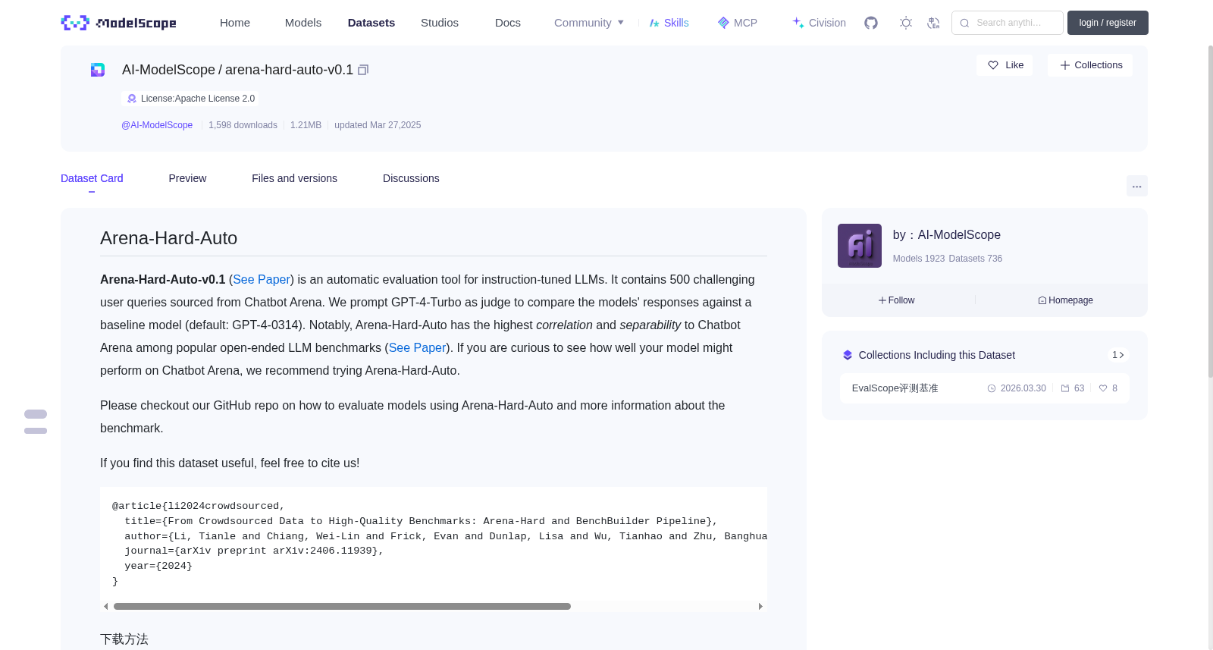The width and height of the screenshot is (1213, 650).
Task: Navigate to Studios
Action: (440, 23)
